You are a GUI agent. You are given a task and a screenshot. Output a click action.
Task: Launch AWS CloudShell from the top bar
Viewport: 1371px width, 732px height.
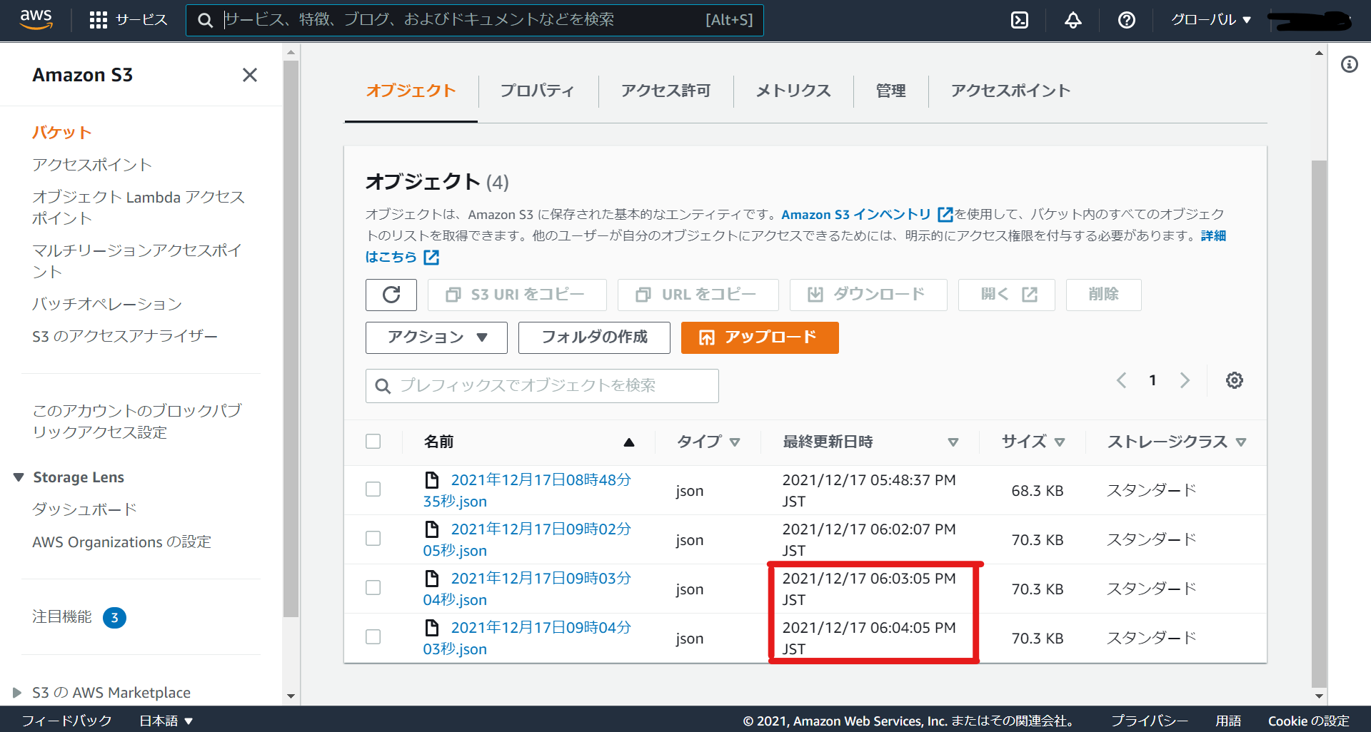click(x=1019, y=20)
